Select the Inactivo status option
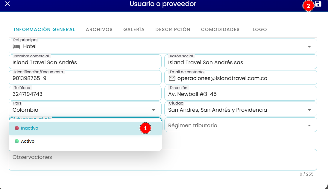Viewport: 328px width, 189px height. [x=85, y=128]
